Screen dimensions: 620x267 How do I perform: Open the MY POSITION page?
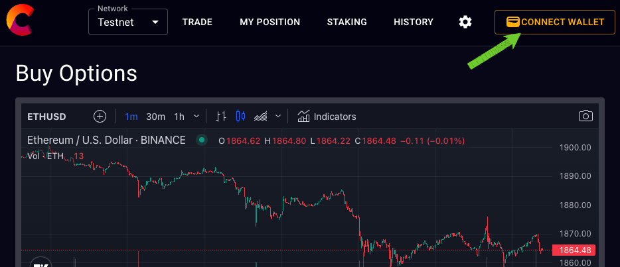pos(270,22)
